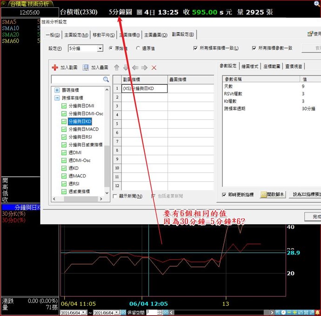Switch to the 移動平均 tab
Image resolution: width=321 pixels, height=316 pixels.
pyautogui.click(x=102, y=34)
